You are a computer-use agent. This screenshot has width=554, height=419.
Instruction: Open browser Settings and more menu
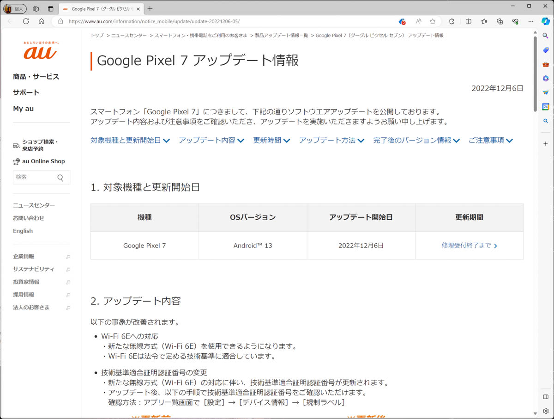[531, 21]
